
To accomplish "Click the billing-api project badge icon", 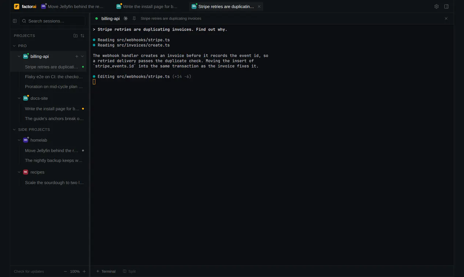I will 26,56.
